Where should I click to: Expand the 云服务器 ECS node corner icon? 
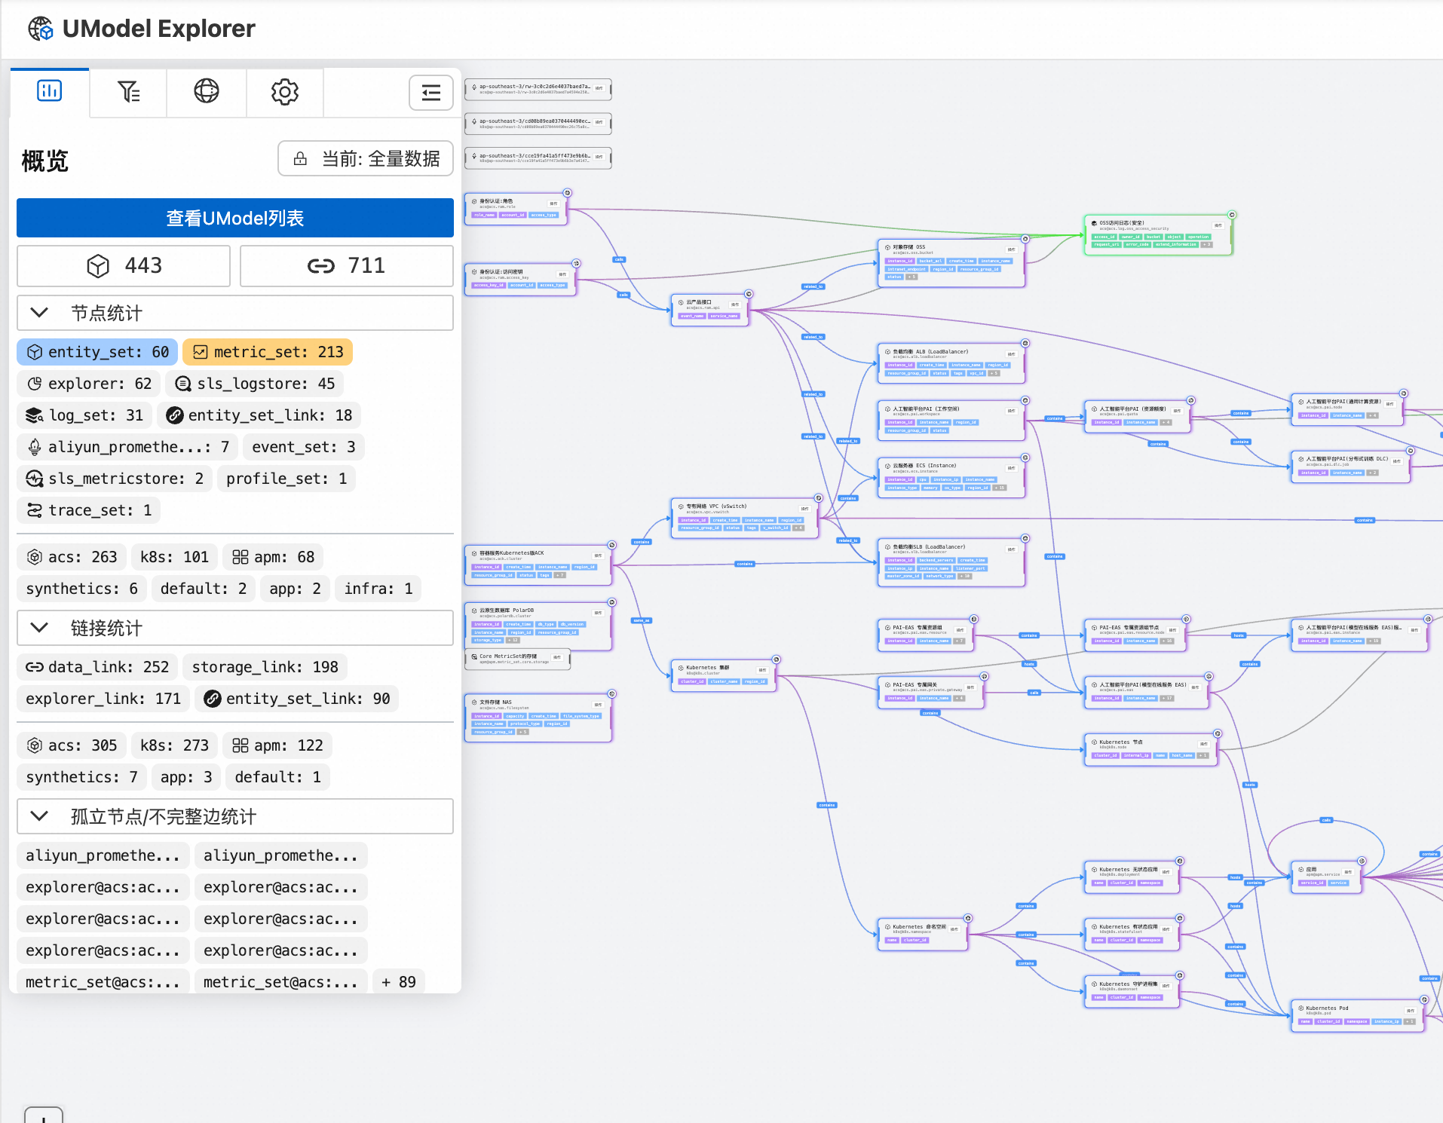(x=1025, y=458)
